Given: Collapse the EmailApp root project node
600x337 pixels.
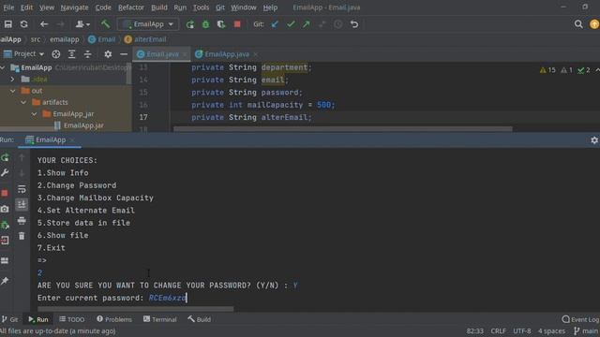Looking at the screenshot, I should click(3, 67).
